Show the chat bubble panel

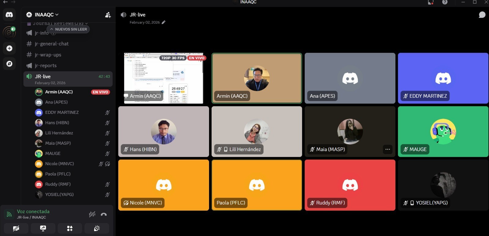pos(482,15)
